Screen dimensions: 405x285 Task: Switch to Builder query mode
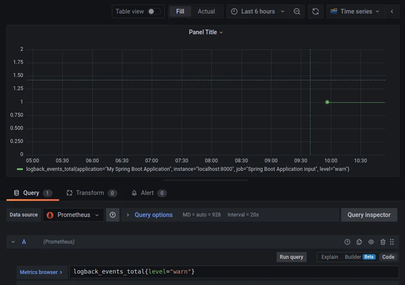point(360,257)
